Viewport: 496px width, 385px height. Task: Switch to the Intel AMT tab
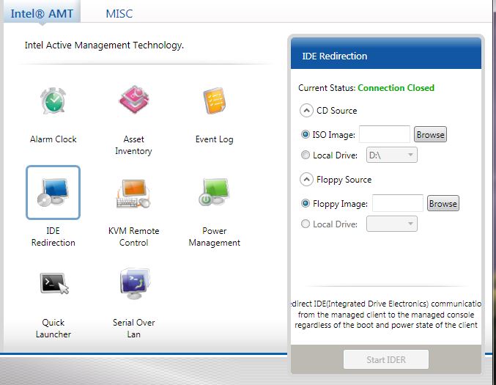[x=42, y=13]
